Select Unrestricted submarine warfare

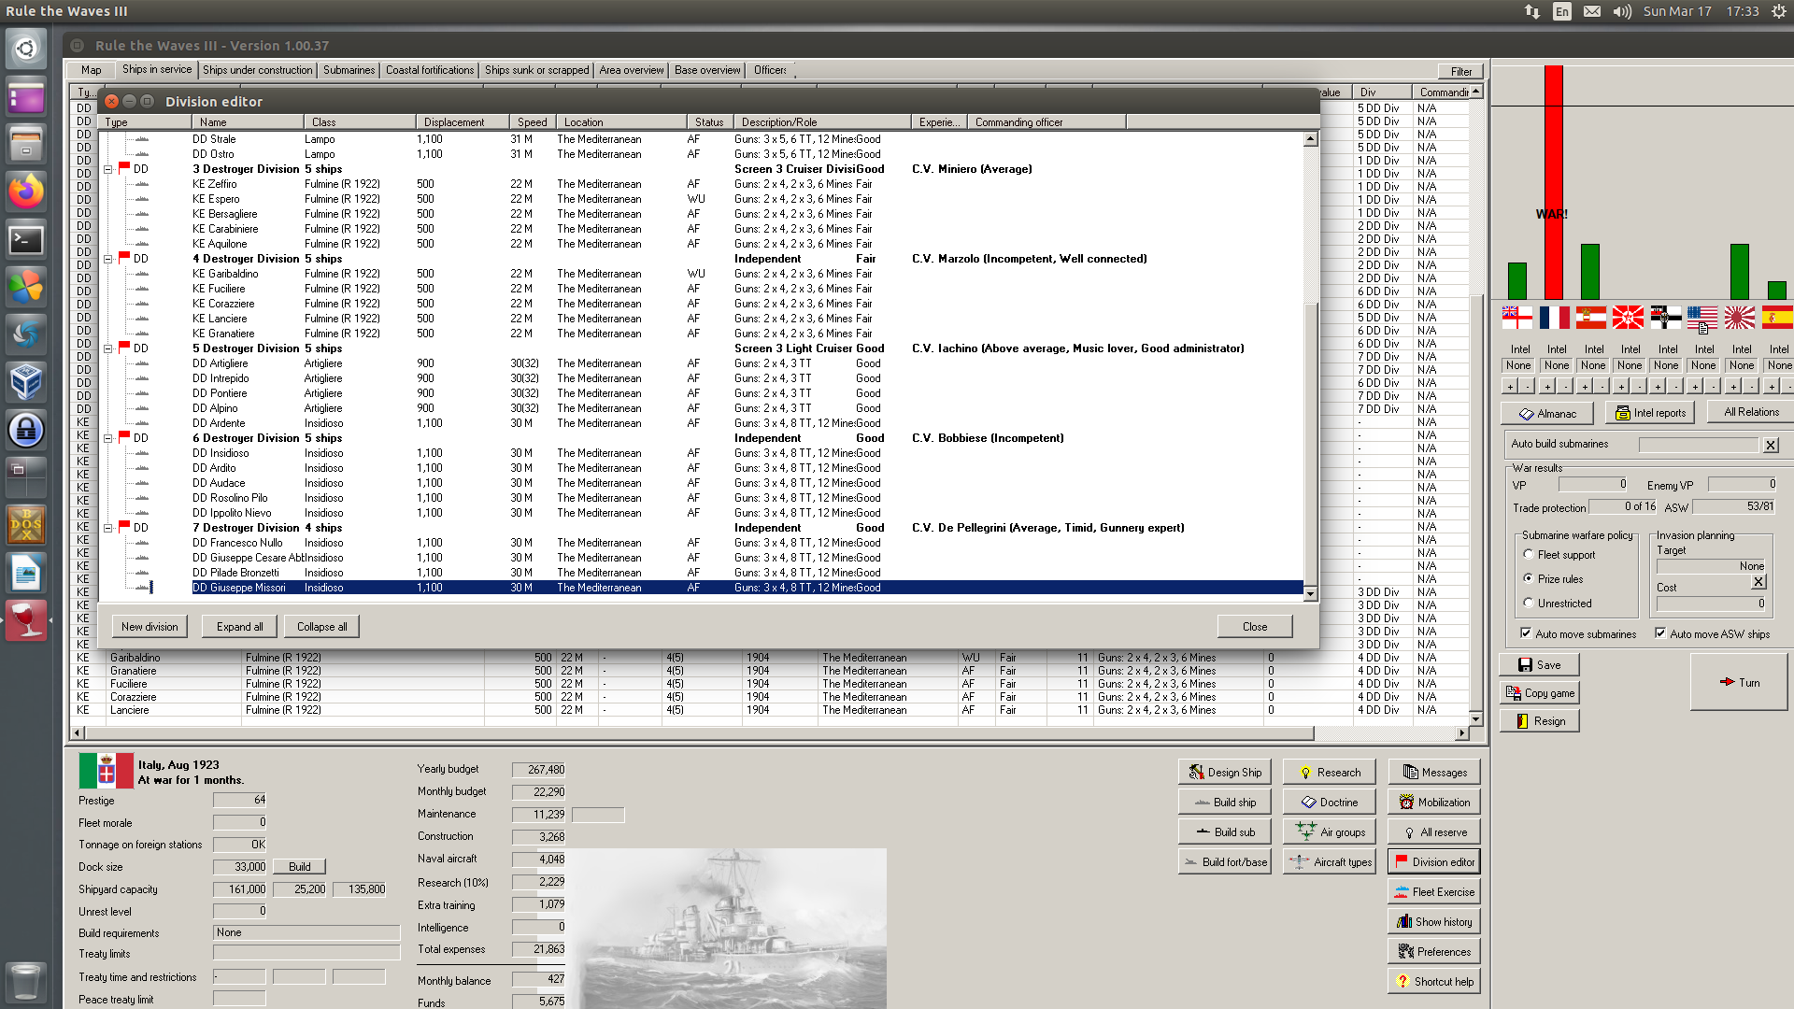(x=1529, y=603)
